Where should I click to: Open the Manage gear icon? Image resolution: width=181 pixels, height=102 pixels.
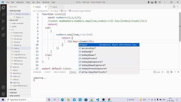tap(3, 94)
